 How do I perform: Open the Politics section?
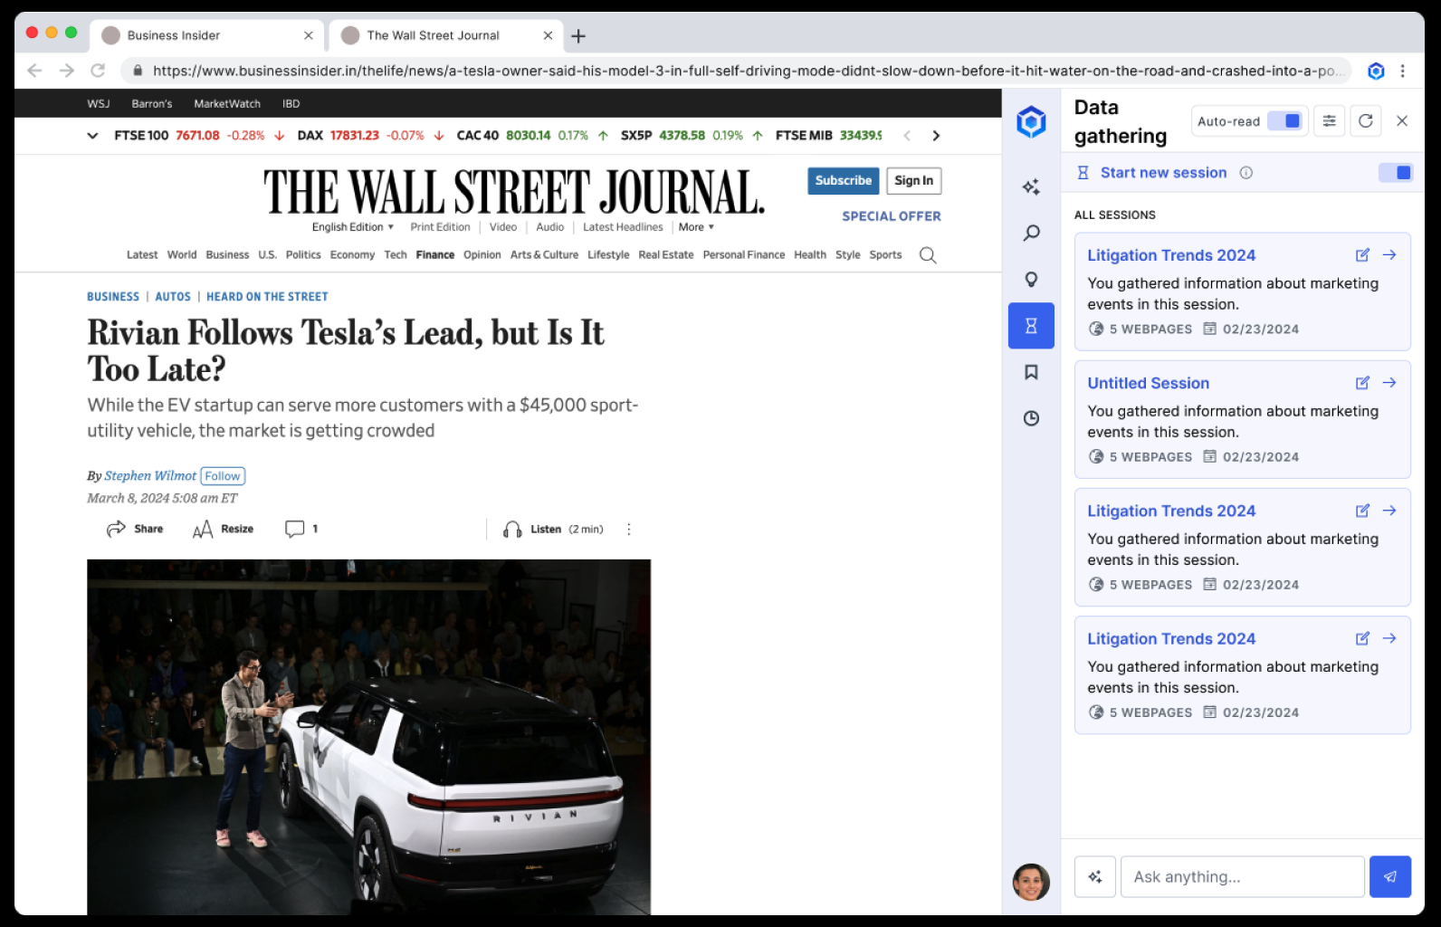pyautogui.click(x=303, y=255)
